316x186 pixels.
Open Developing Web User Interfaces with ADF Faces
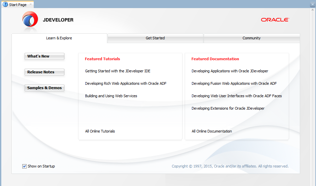(x=237, y=96)
